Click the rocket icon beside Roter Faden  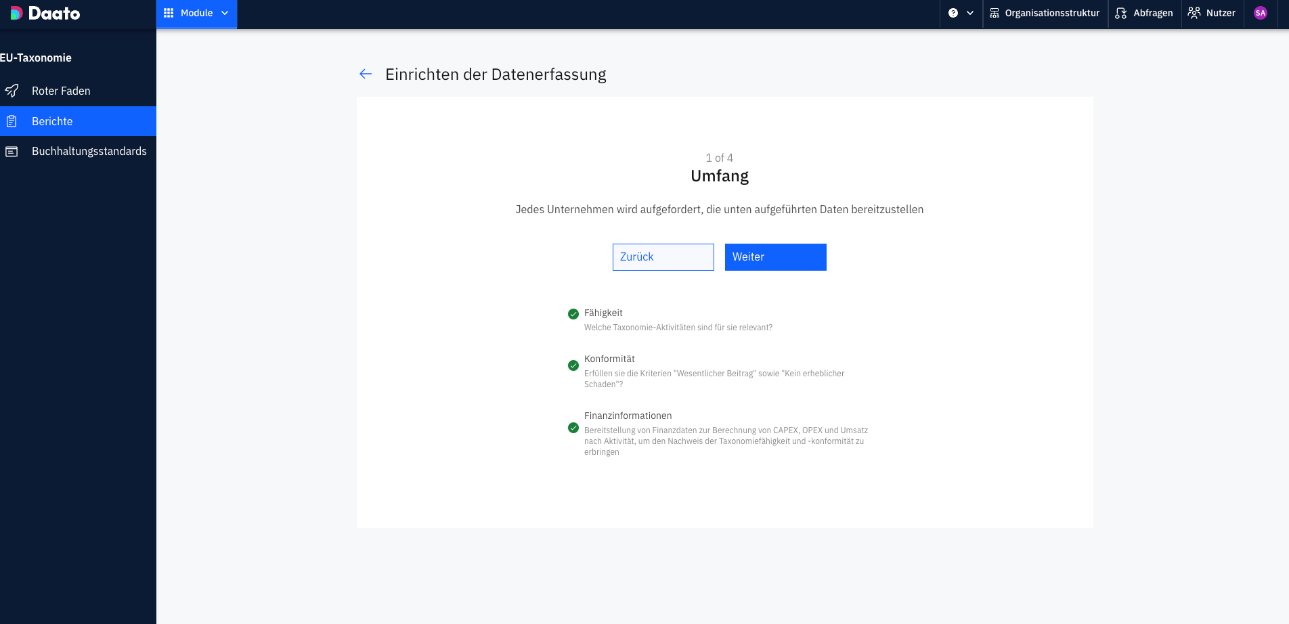[12, 91]
